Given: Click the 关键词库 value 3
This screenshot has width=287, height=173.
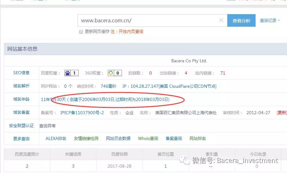Looking at the screenshot, I should (x=73, y=166).
